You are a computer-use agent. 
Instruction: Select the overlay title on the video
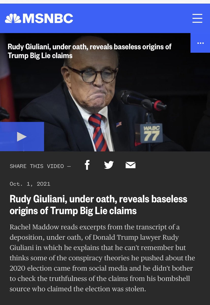pyautogui.click(x=89, y=51)
